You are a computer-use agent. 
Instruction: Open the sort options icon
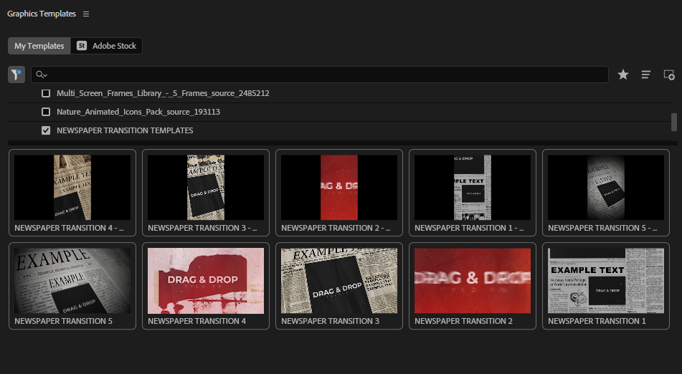pyautogui.click(x=646, y=75)
